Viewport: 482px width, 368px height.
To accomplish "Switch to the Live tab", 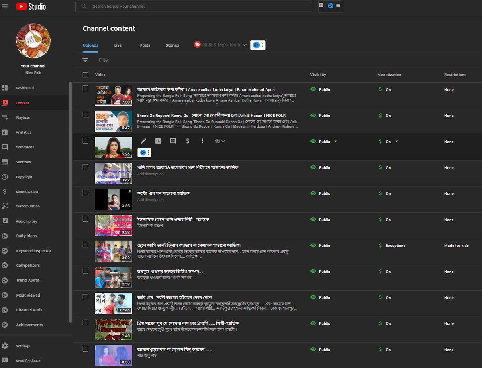I will (x=118, y=45).
